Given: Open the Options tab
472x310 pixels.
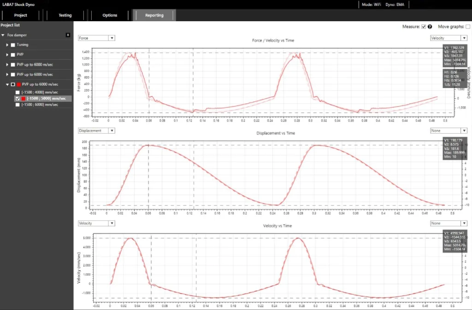Looking at the screenshot, I should click(110, 15).
